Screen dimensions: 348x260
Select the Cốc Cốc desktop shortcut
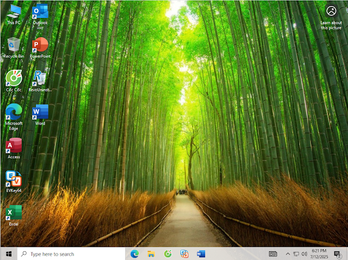(14, 81)
